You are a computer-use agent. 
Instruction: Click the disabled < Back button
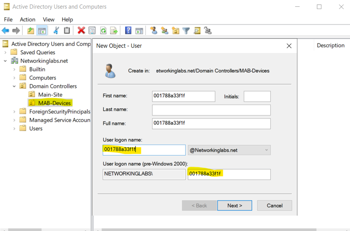click(x=199, y=205)
